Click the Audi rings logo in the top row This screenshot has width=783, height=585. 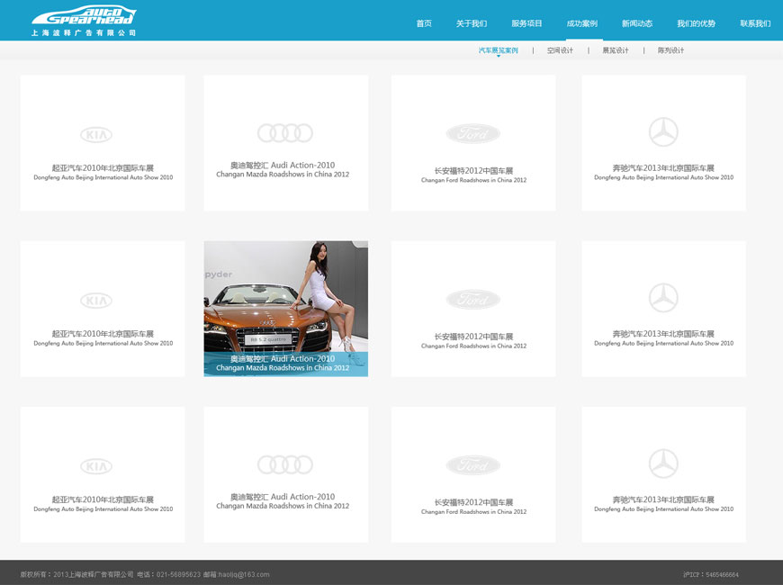285,133
